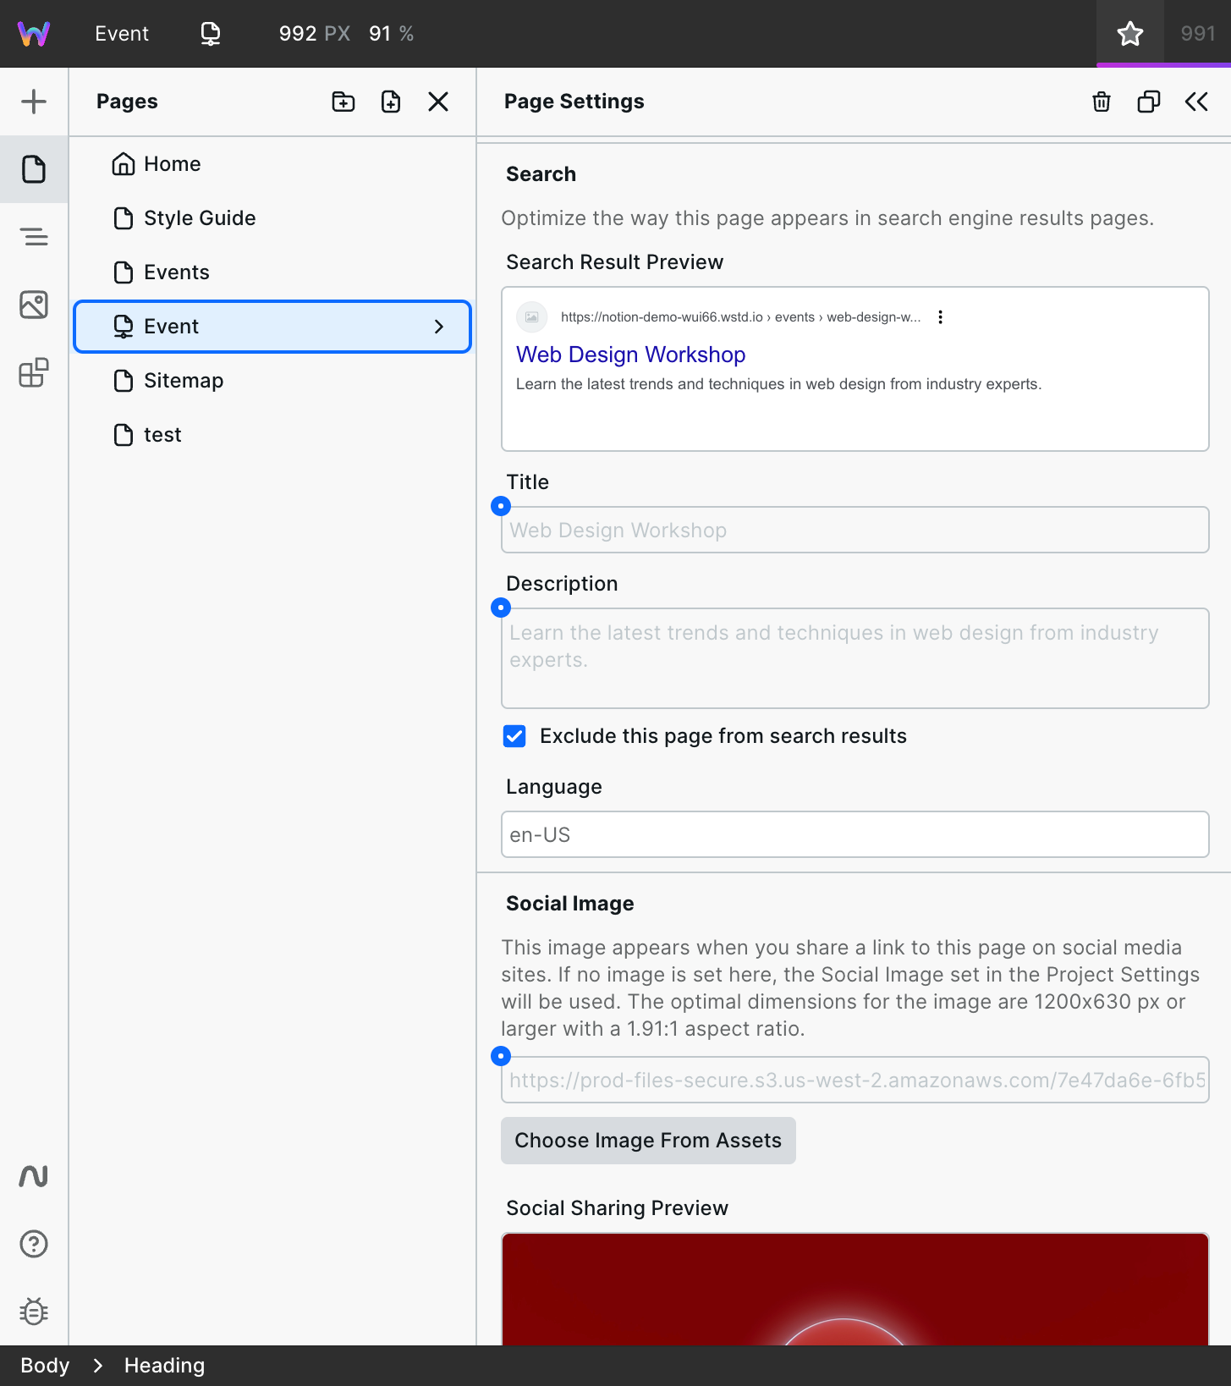Duplicate page using copy icon
1231x1386 pixels.
coord(1148,102)
